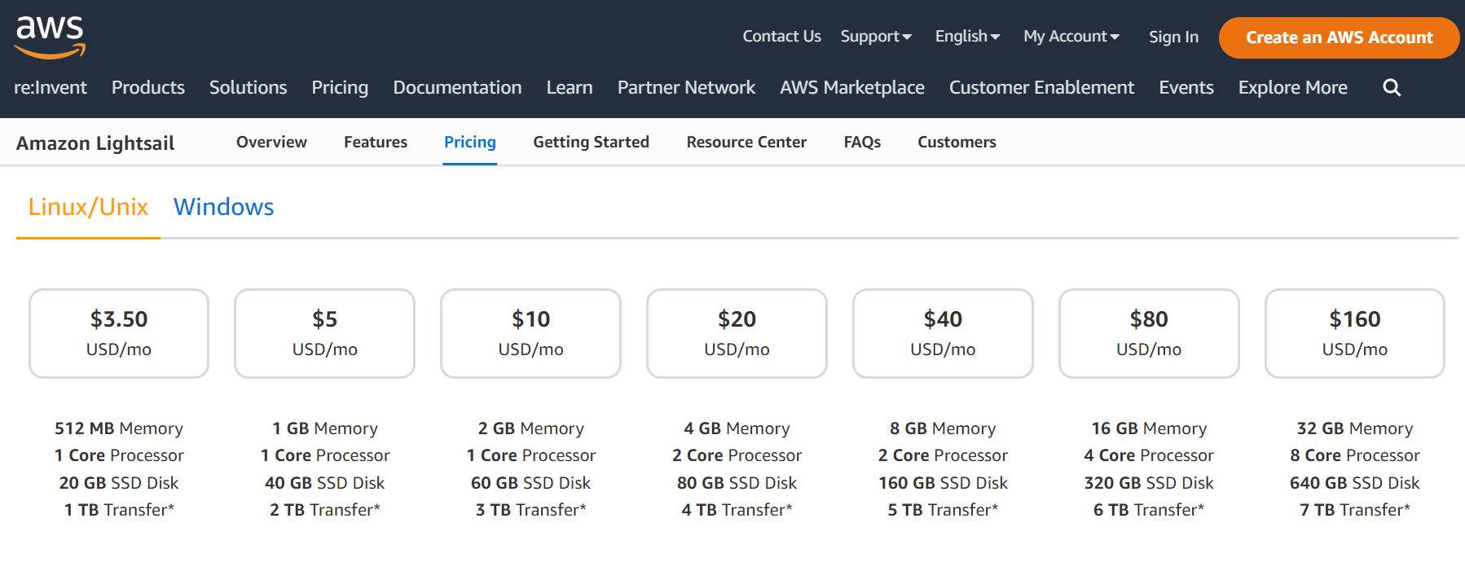
Task: Select the $80 USD/mo plan card
Action: tap(1149, 333)
